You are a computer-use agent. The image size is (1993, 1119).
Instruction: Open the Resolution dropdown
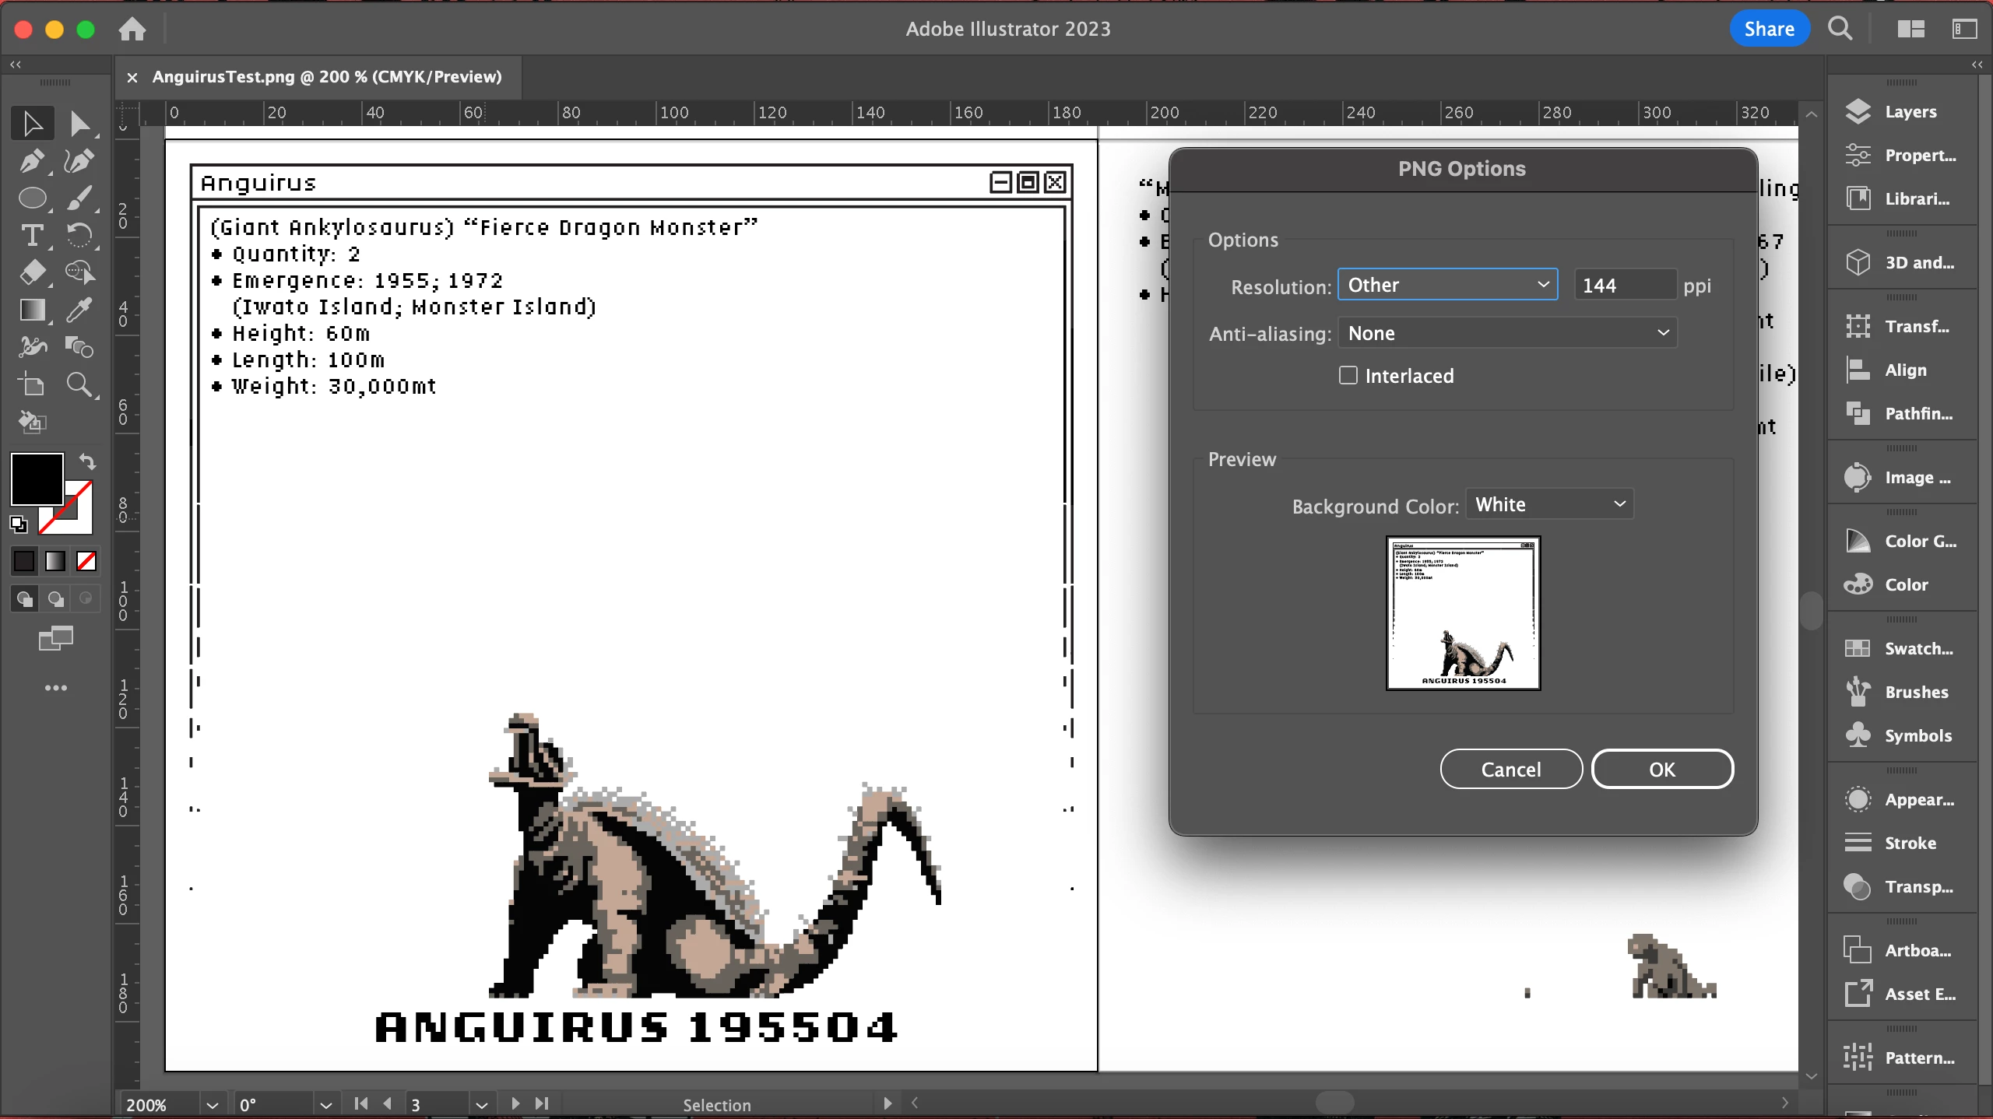tap(1447, 285)
